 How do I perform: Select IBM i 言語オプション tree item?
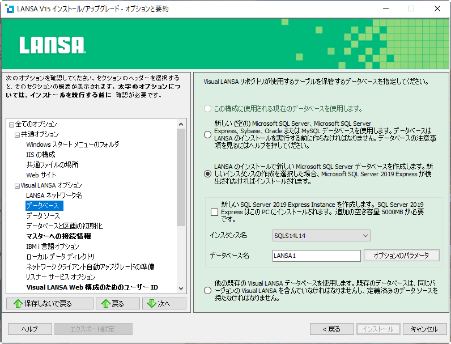(x=53, y=247)
